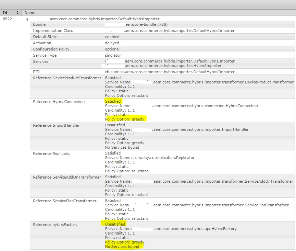
Task: Select highlighted Satisfied status of HybrisConnection
Action: 113,101
